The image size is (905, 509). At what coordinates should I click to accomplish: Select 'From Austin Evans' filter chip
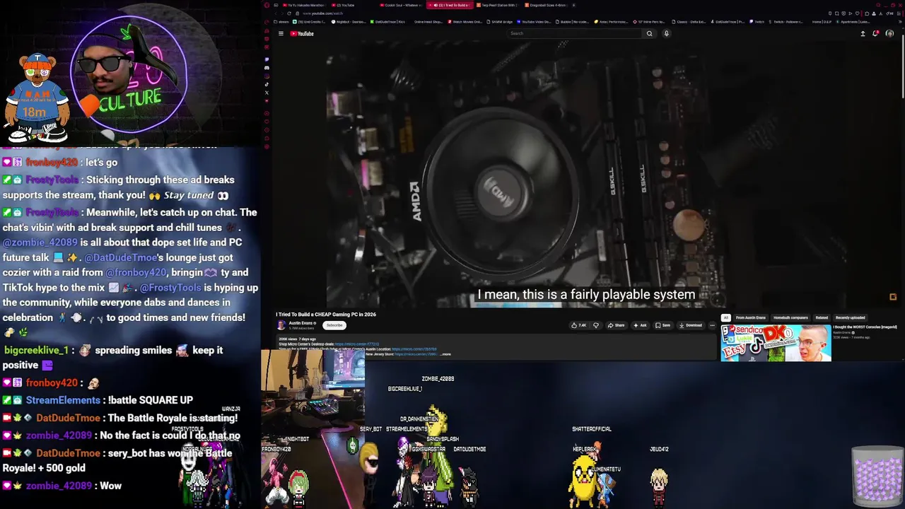pos(750,317)
